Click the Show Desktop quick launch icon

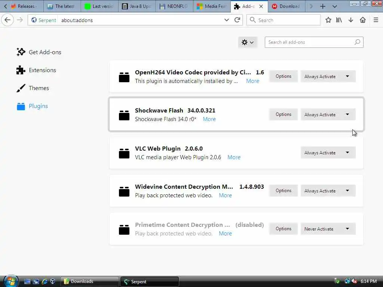[x=27, y=281]
